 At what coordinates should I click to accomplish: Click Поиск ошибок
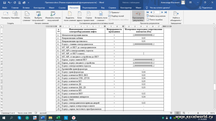pyautogui.click(x=154, y=19)
